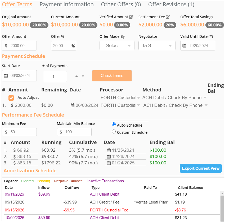Click the amortization schedule vertical scrollbar
Image resolution: width=225 pixels, height=222 pixels.
click(222, 206)
